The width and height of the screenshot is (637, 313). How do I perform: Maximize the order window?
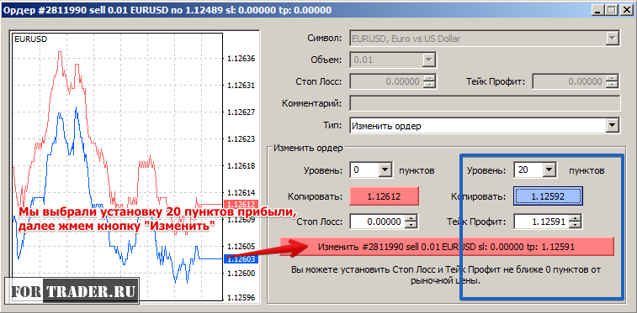[612, 10]
